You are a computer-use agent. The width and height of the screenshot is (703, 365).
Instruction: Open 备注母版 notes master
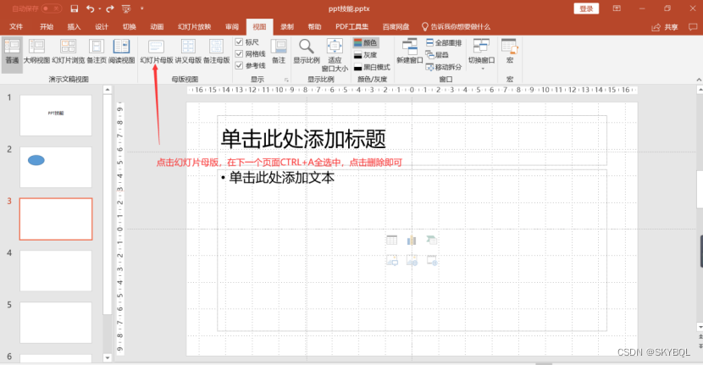217,51
